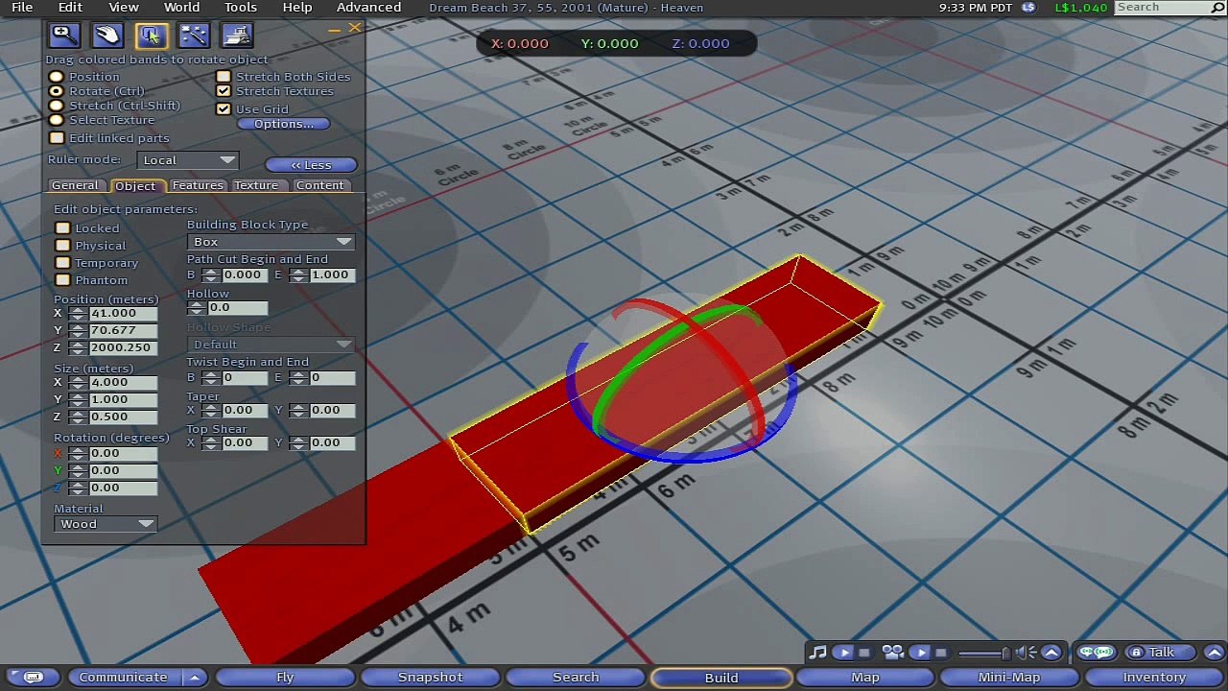Select the Move hand tool icon
Screen dimensions: 1228x691
[107, 36]
